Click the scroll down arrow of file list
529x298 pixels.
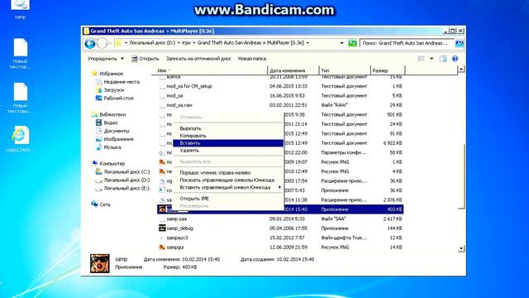click(461, 248)
